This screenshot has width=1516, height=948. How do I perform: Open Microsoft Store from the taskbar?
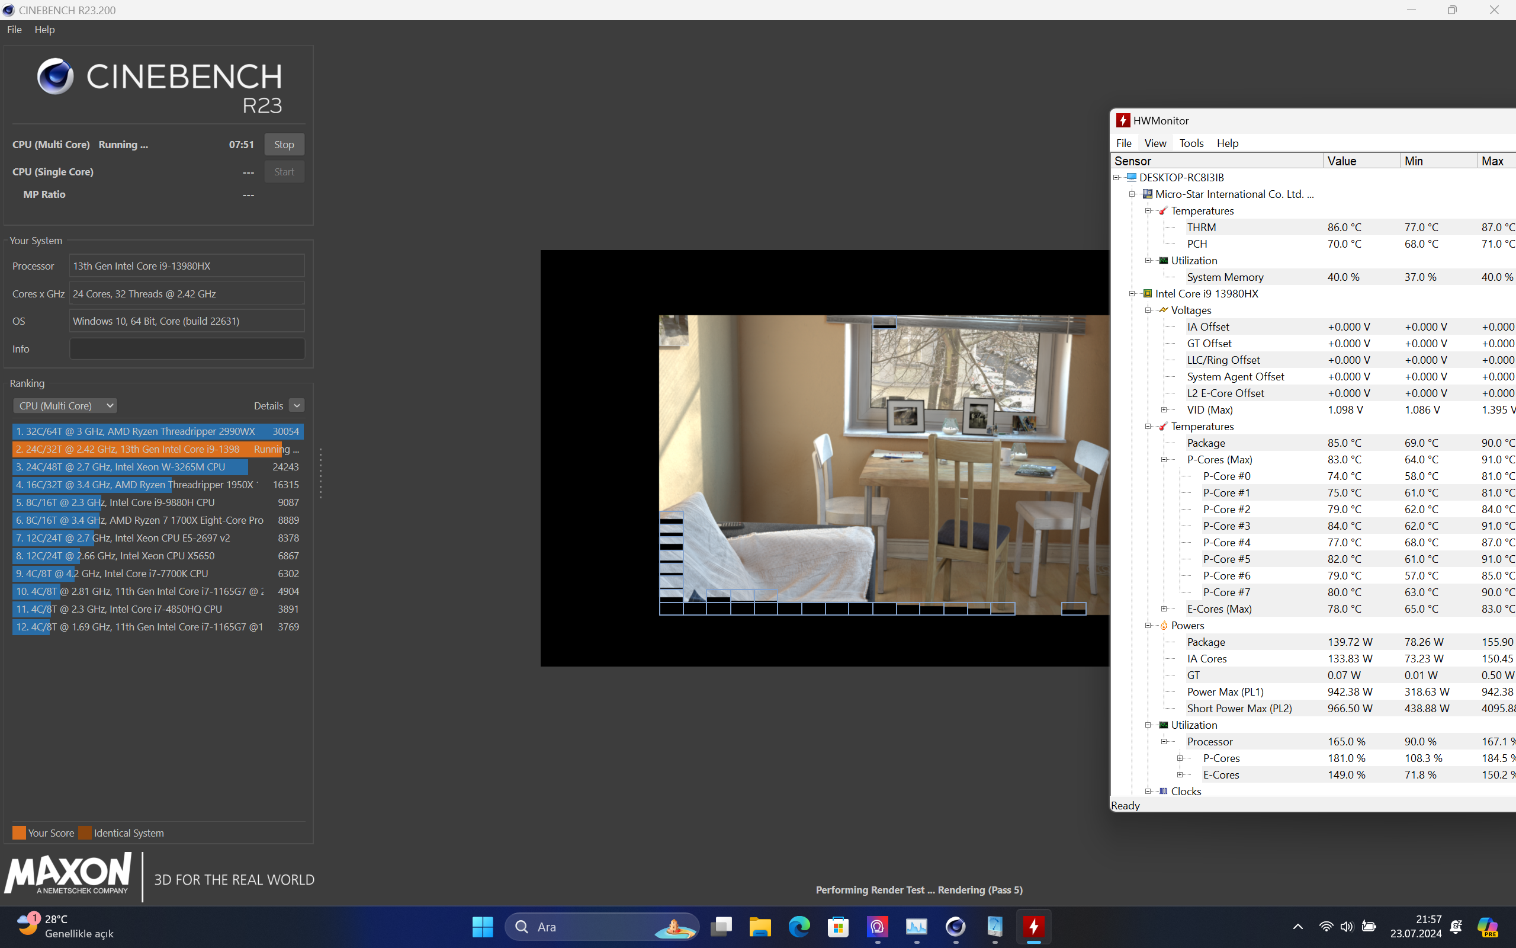click(838, 927)
